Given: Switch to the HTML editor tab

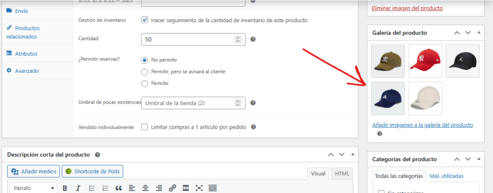Looking at the screenshot, I should tap(342, 174).
